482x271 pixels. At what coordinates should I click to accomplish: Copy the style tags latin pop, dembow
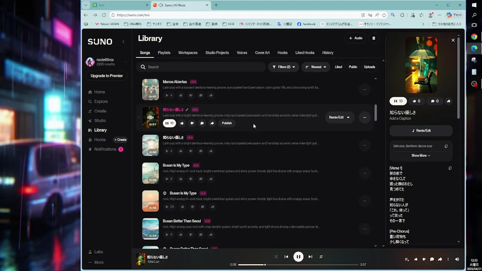[446, 146]
